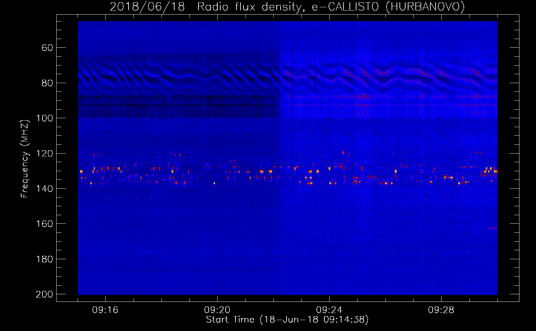
Task: Click the 09:24 time tick label
Action: (329, 310)
